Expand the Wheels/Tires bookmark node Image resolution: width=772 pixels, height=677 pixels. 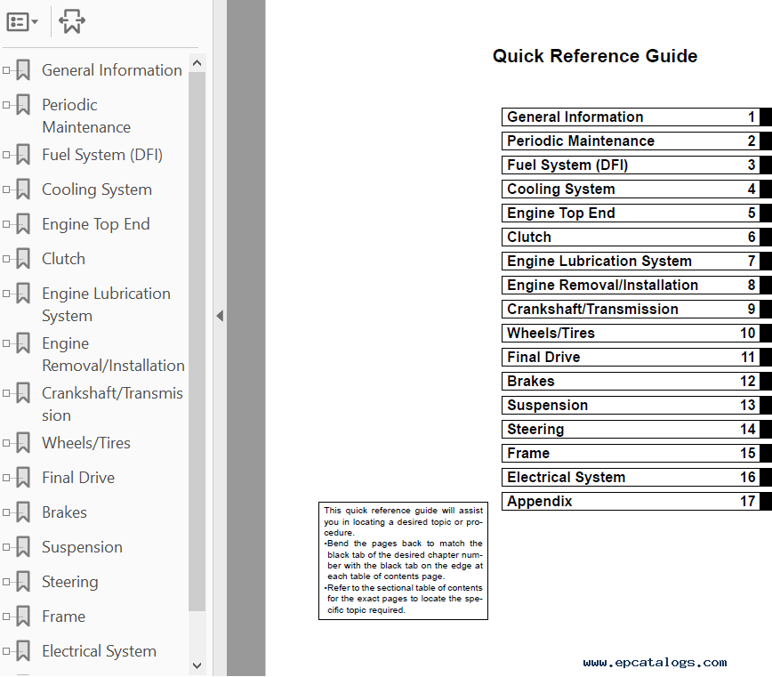7,444
